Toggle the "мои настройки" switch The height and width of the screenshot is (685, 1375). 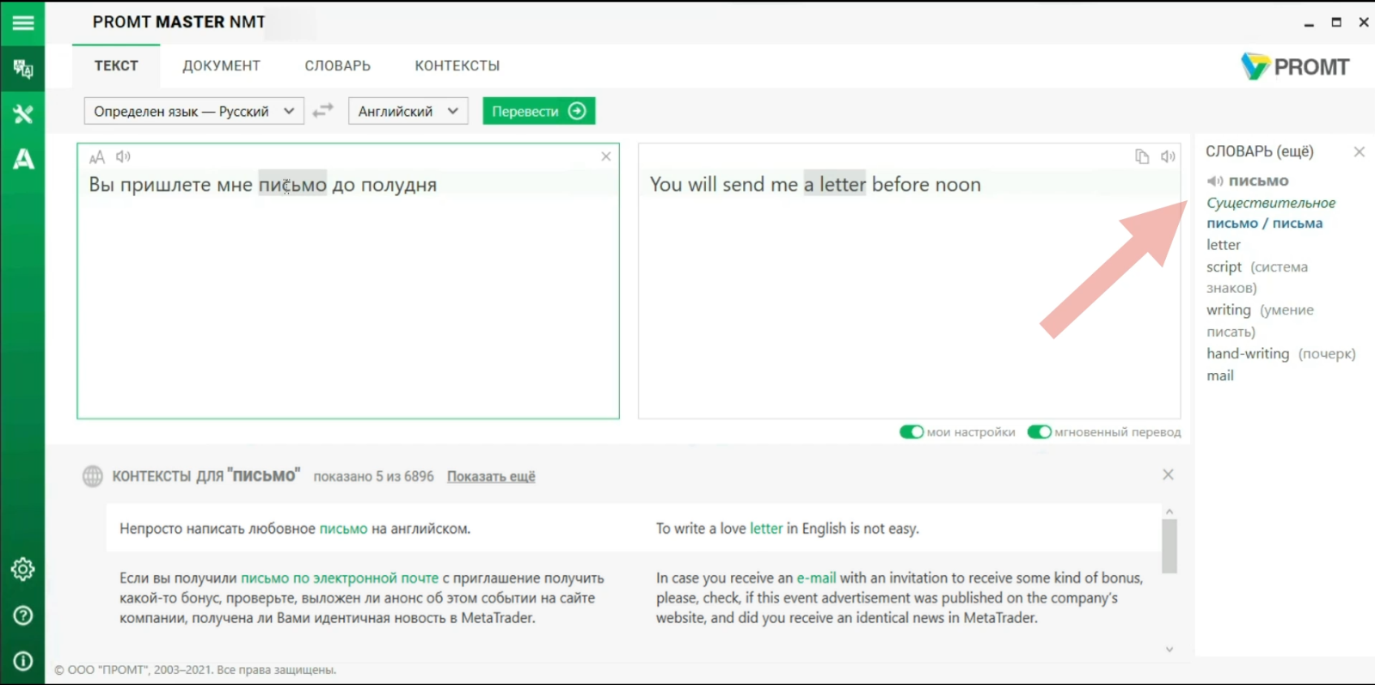(x=912, y=431)
